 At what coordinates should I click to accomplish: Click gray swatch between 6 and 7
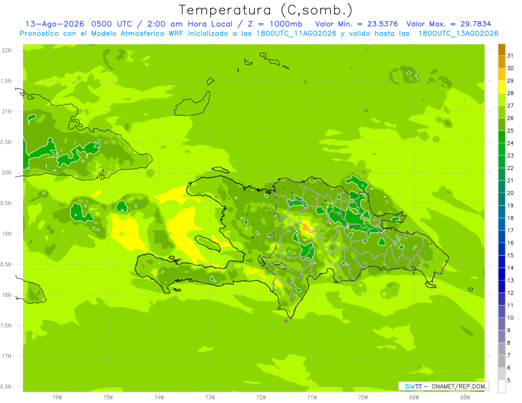coord(502,362)
